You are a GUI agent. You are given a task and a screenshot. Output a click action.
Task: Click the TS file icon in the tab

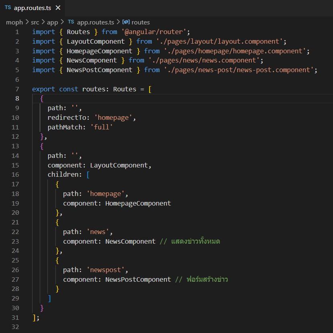[8, 8]
